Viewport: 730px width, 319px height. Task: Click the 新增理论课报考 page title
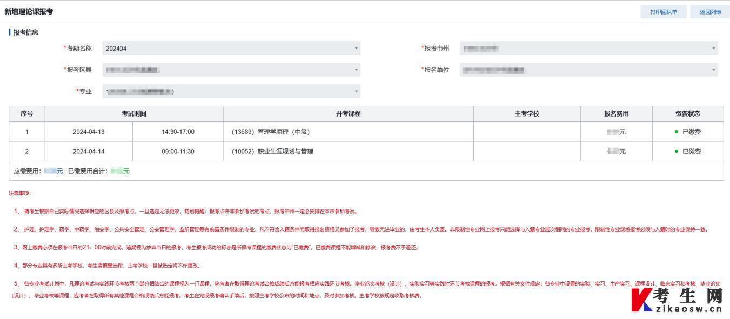[x=29, y=11]
